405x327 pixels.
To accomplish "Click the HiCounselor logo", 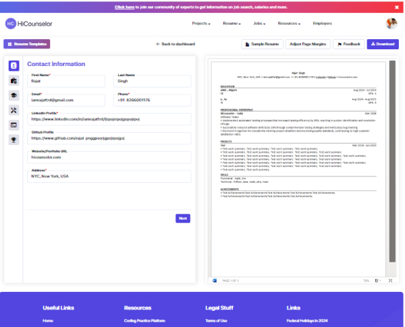I will click(28, 24).
